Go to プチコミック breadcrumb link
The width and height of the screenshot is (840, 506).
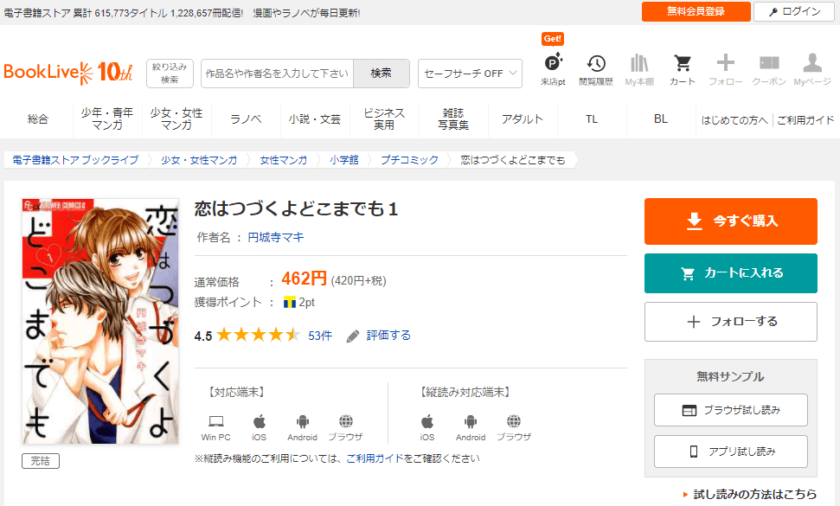[410, 160]
